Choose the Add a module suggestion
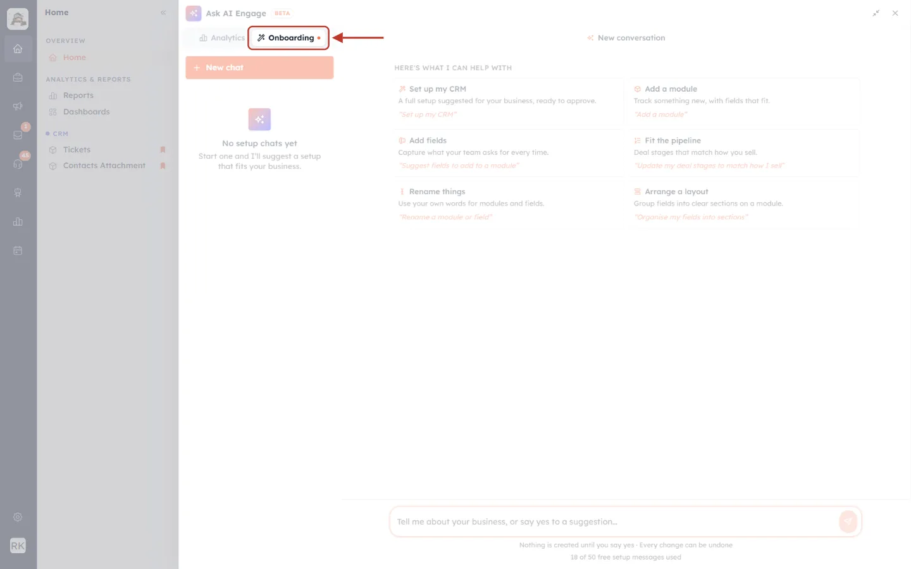The height and width of the screenshot is (569, 911). tap(744, 102)
